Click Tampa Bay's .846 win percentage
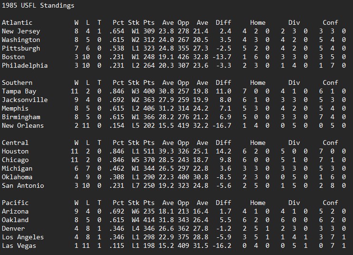 pos(117,91)
